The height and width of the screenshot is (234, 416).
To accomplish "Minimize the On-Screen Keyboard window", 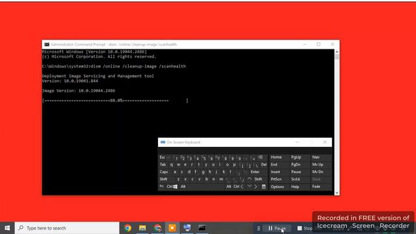I will [x=297, y=142].
